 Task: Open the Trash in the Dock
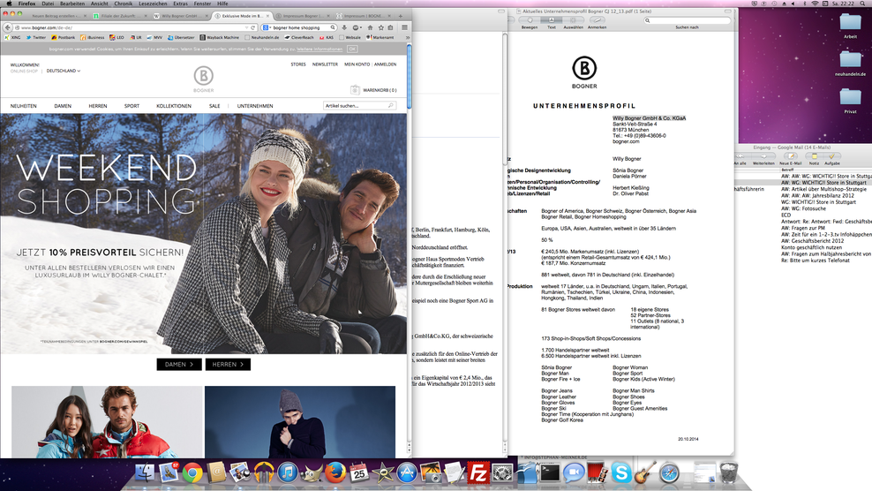click(728, 473)
